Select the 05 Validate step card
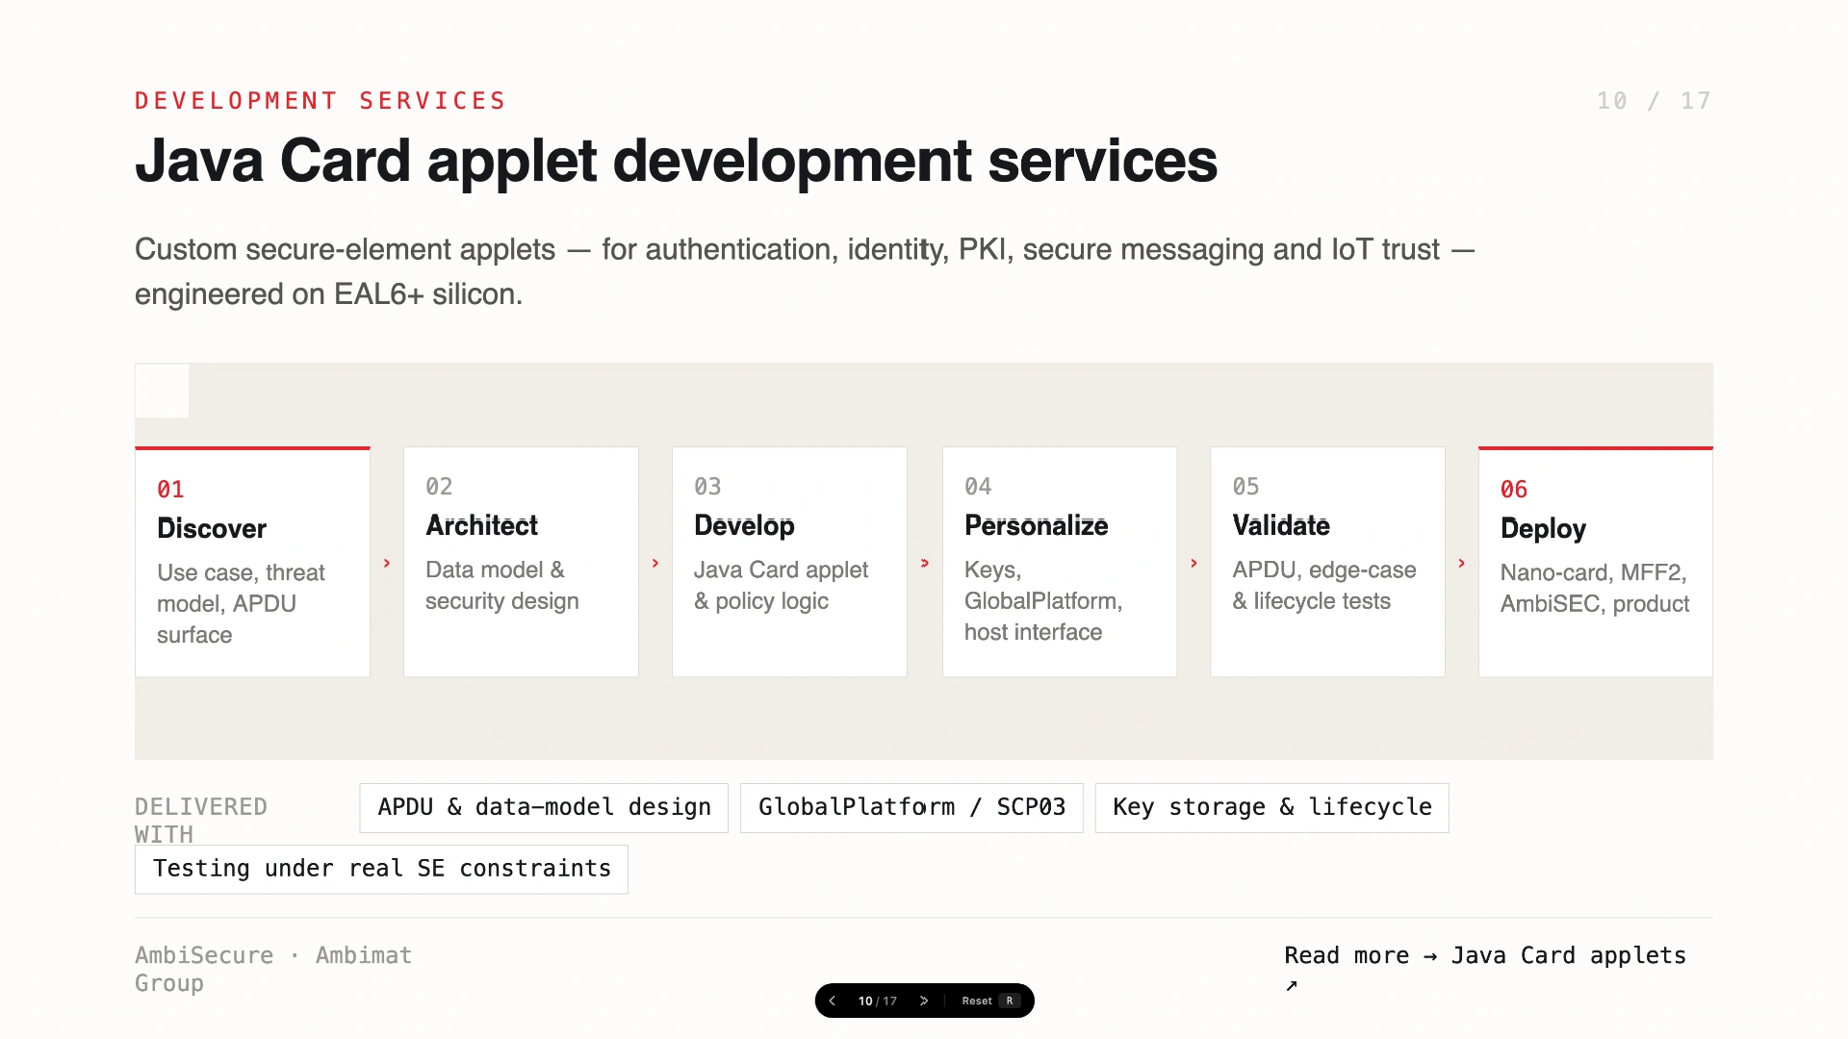 [x=1327, y=562]
